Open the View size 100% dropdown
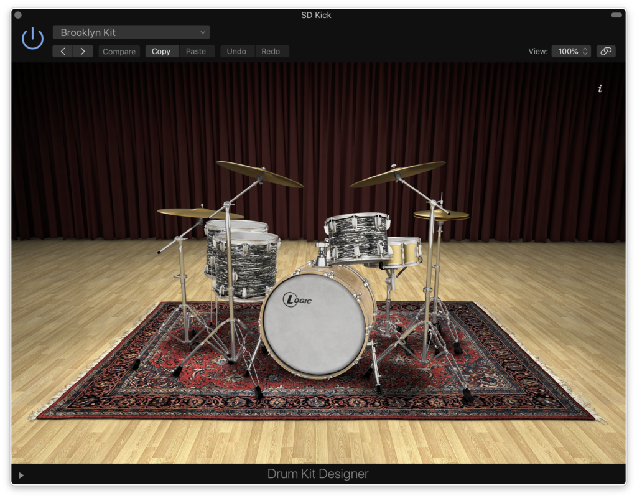Screen dimensions: 637x498 pos(571,52)
